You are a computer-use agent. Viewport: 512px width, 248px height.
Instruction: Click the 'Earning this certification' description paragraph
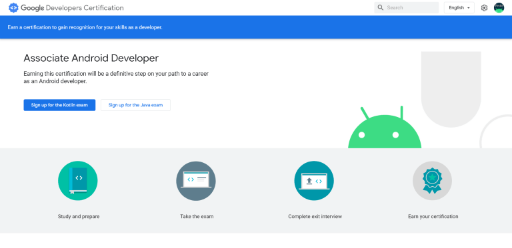116,78
